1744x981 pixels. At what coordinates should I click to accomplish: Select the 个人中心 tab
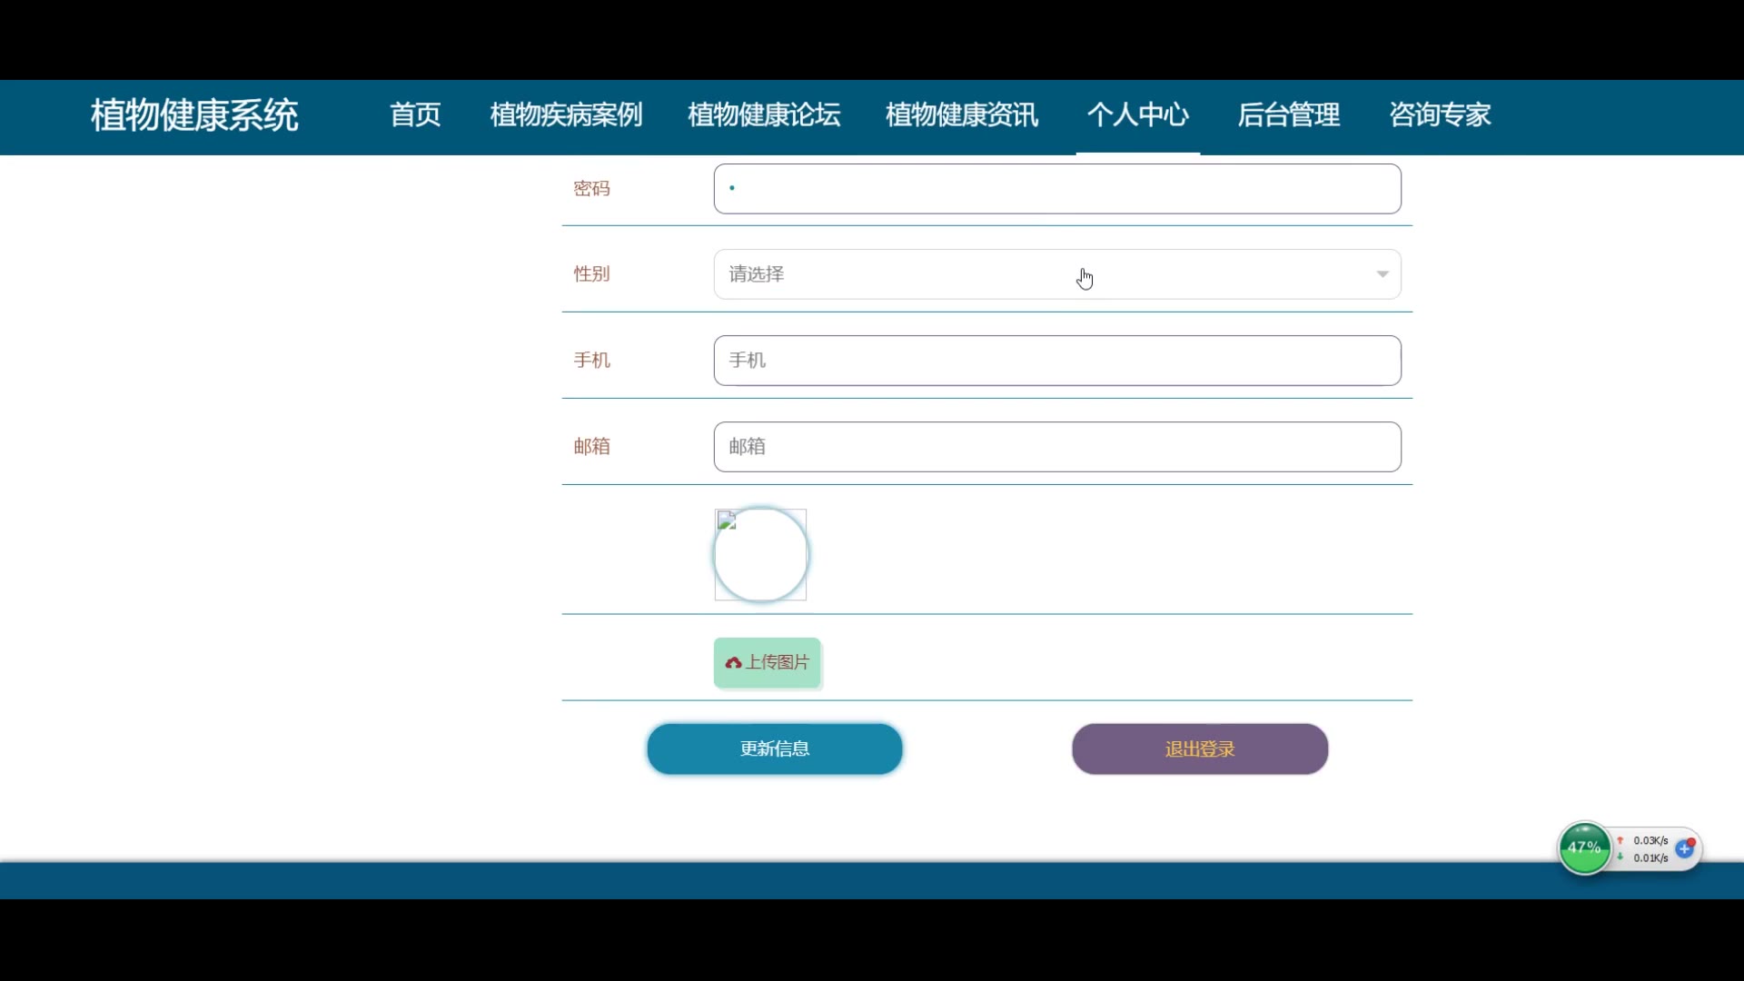click(x=1137, y=115)
